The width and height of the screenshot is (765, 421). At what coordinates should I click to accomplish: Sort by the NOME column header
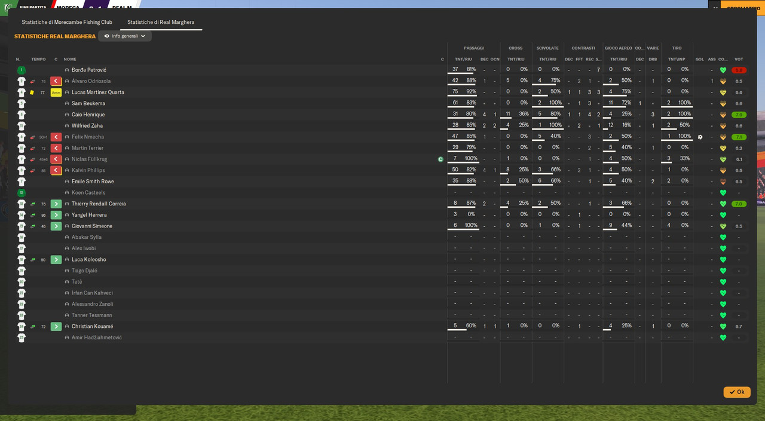tap(70, 59)
